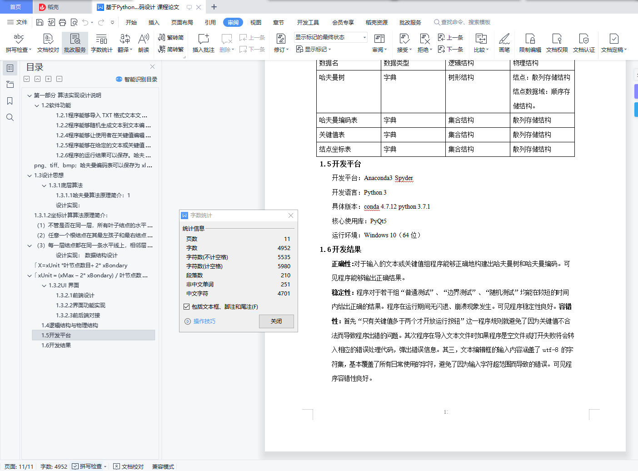Convert text with 简转繁
This screenshot has height=471, width=638.
click(171, 50)
